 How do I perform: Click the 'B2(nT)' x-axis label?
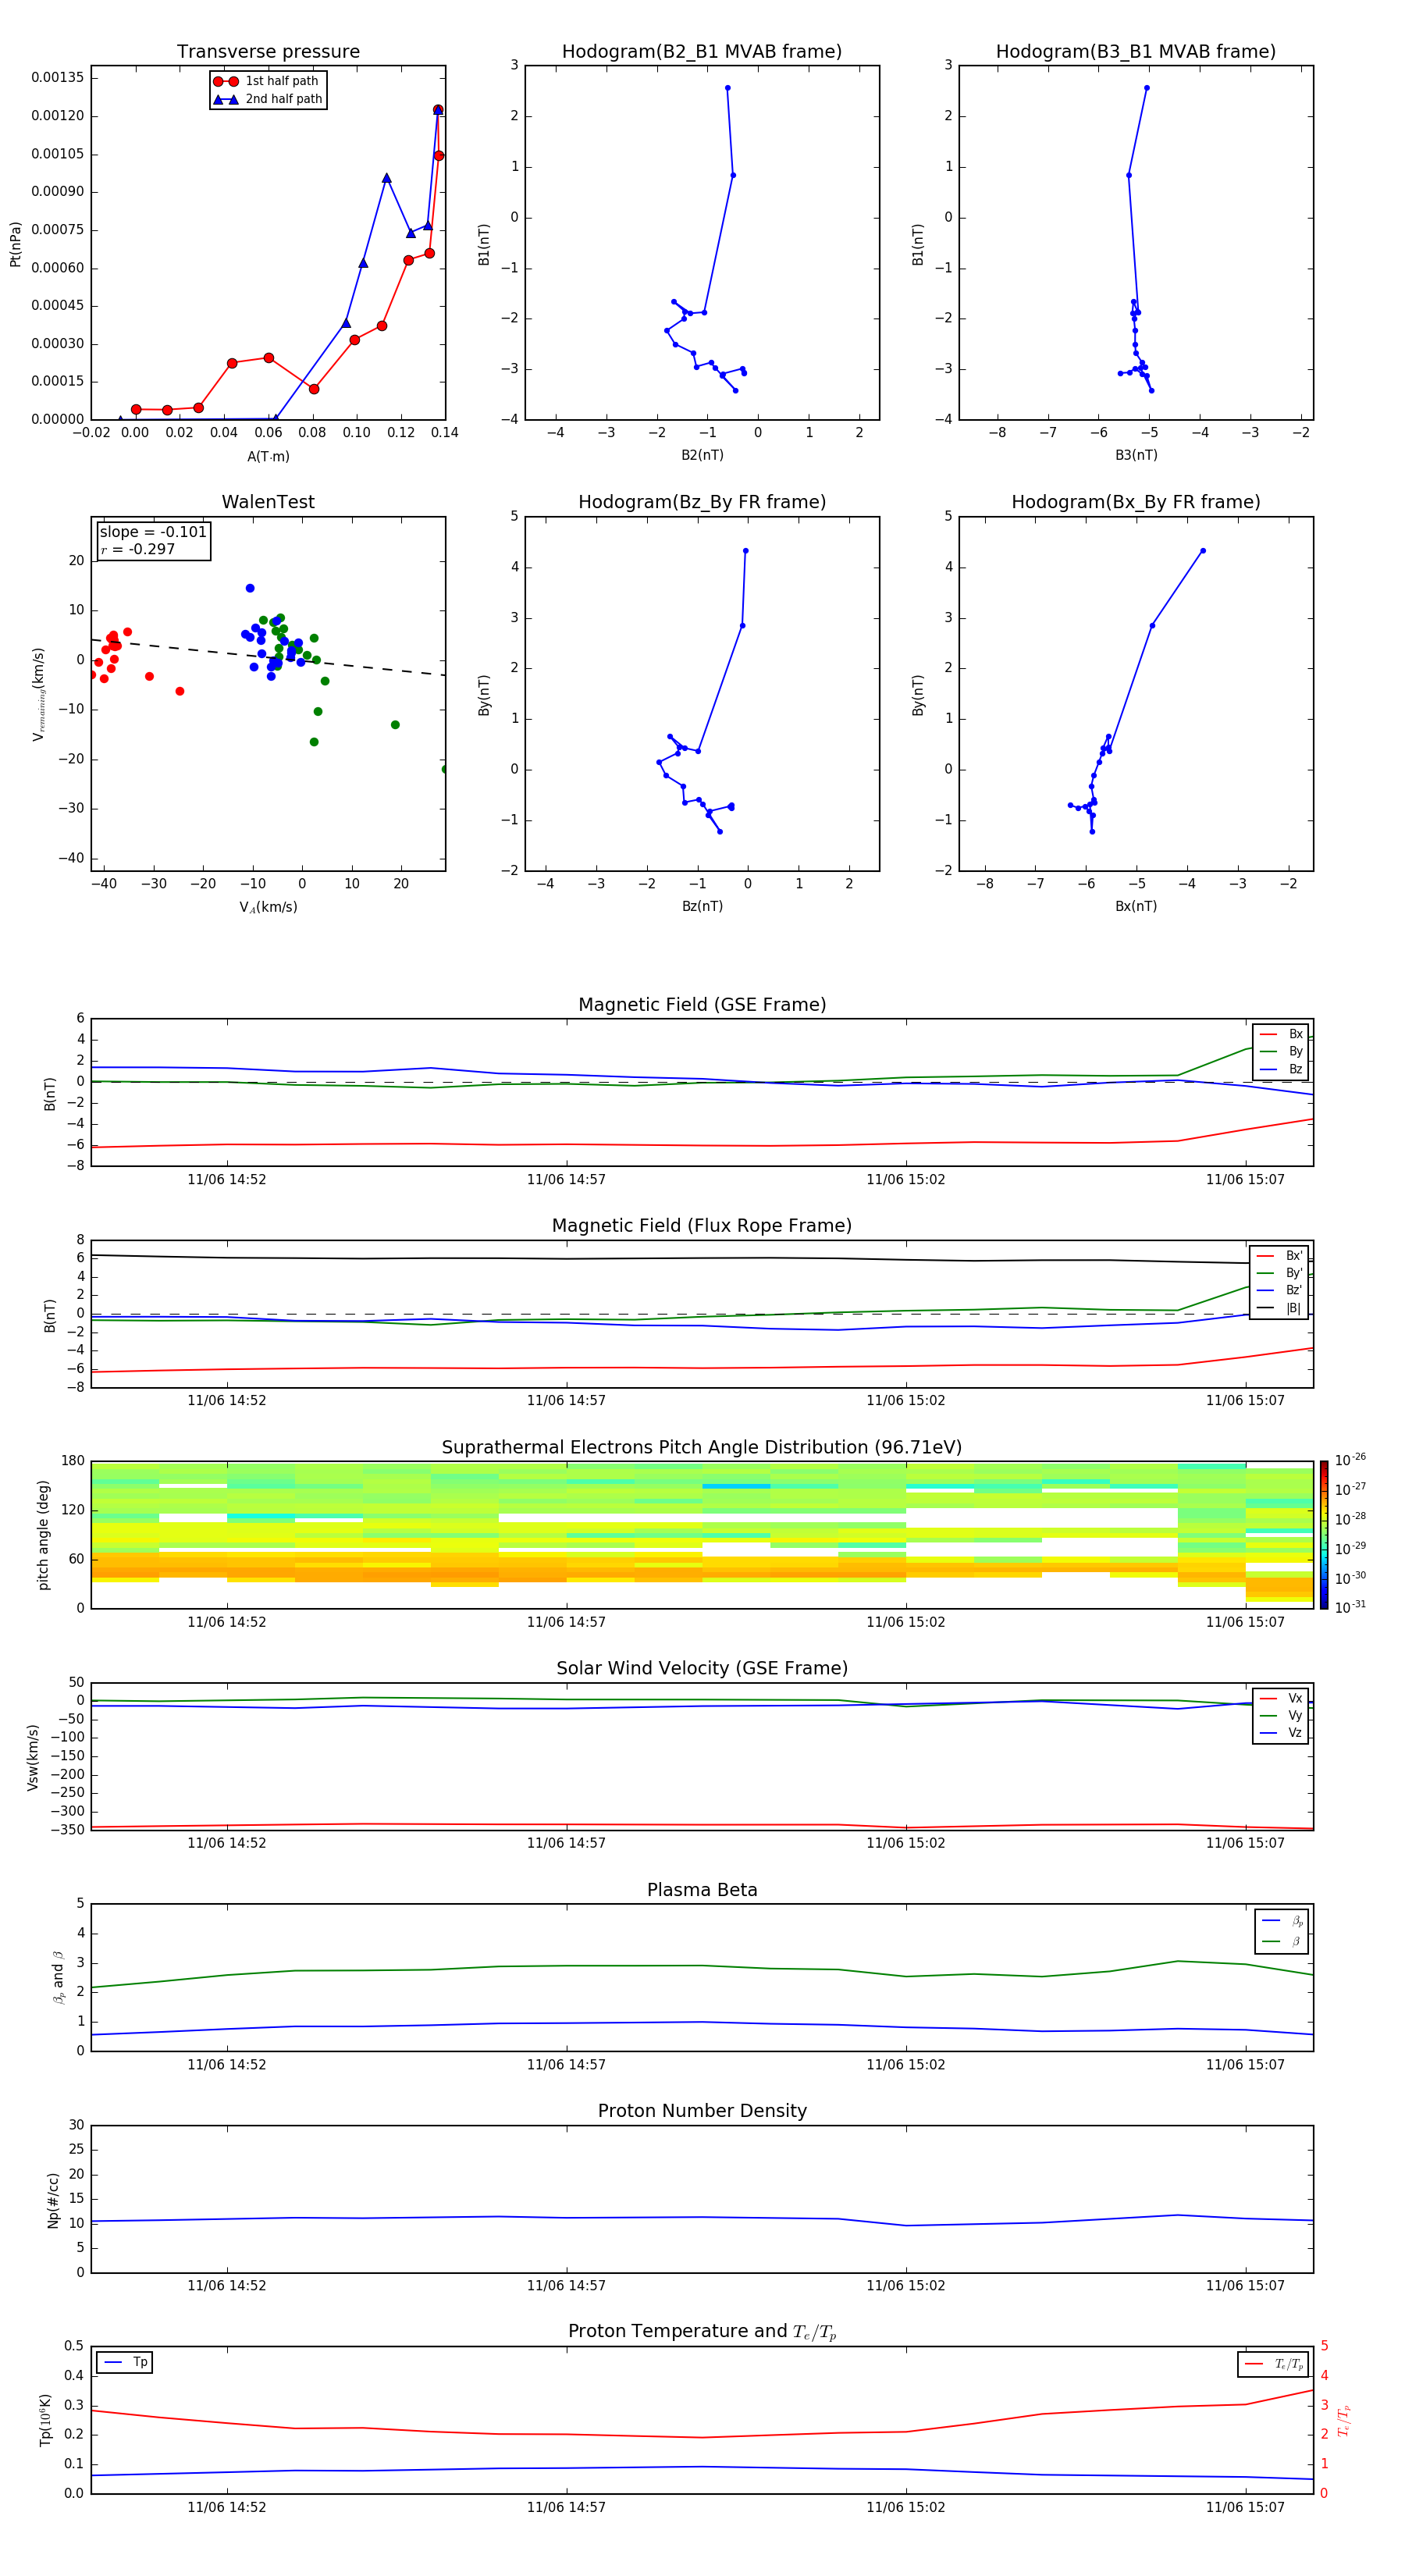pyautogui.click(x=702, y=455)
